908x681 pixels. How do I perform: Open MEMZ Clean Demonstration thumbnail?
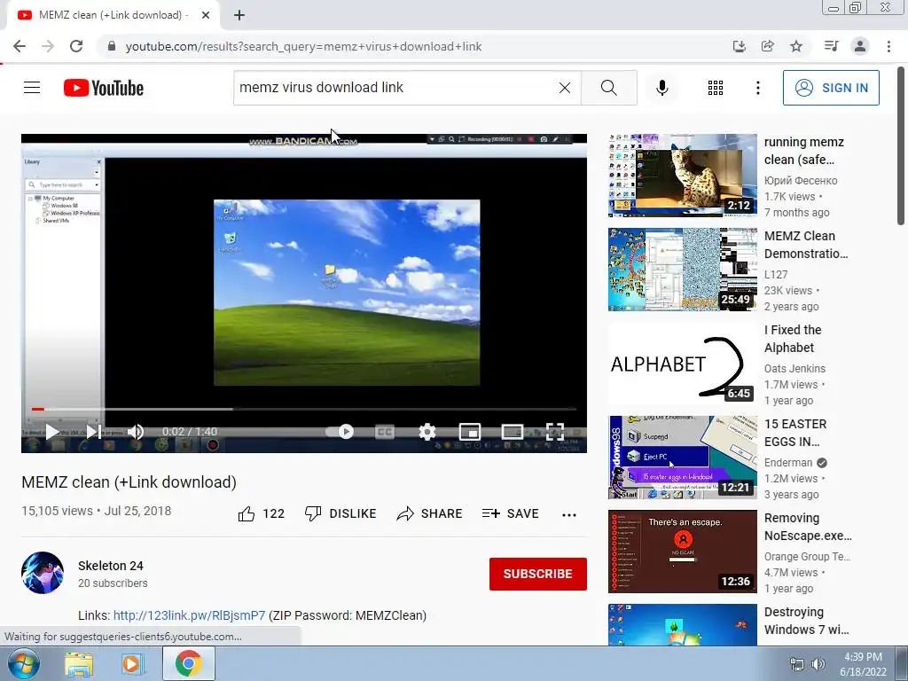[x=682, y=270]
